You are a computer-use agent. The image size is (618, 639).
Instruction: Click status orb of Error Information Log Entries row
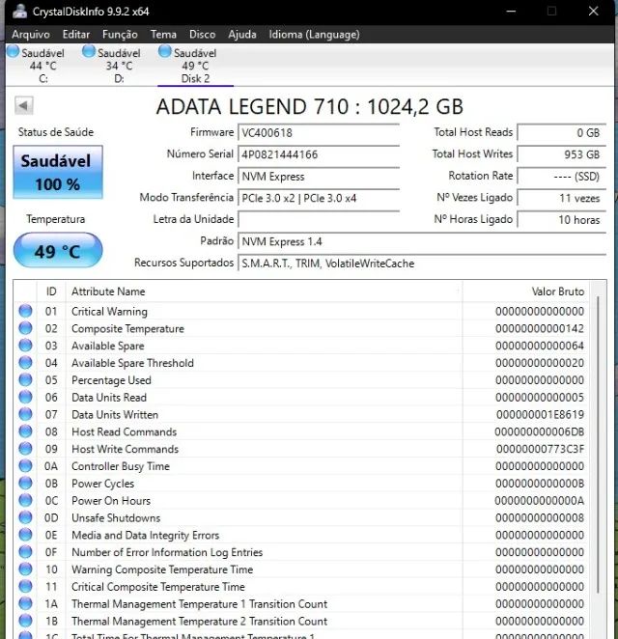click(x=25, y=552)
